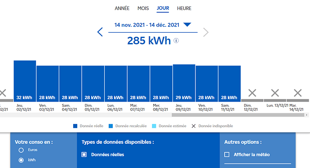
Task: Click the Lun. 06/12/21 axis label
Action: (115, 108)
